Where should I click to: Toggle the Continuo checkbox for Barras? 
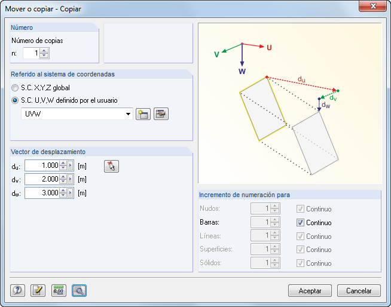[300, 223]
